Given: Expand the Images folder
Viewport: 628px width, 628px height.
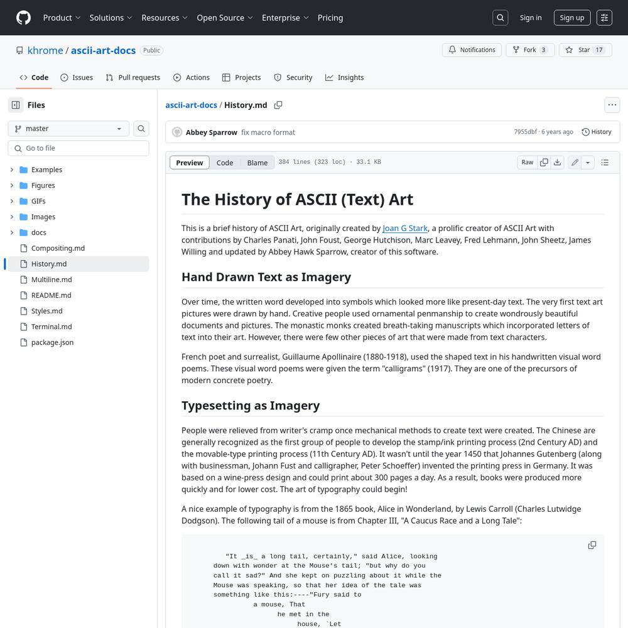Looking at the screenshot, I should pyautogui.click(x=12, y=217).
